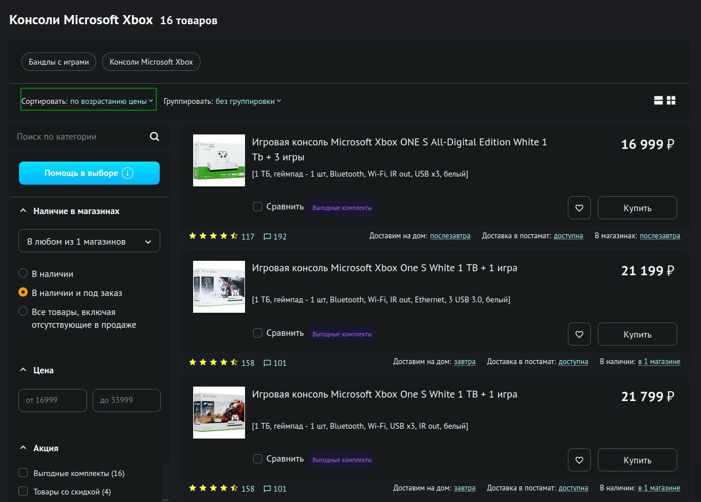
Task: Click послезавтра home delivery link for All-Digital
Action: coord(450,236)
